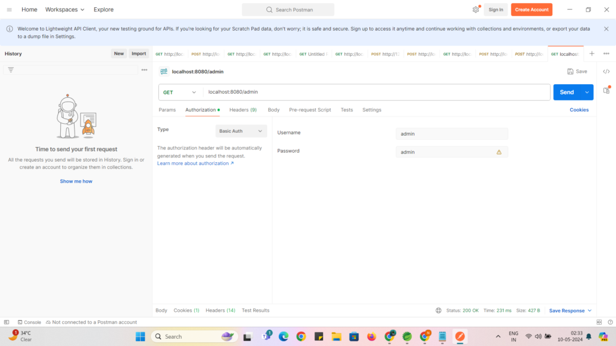
Task: Click the HTTP request type icon
Action: click(x=164, y=71)
